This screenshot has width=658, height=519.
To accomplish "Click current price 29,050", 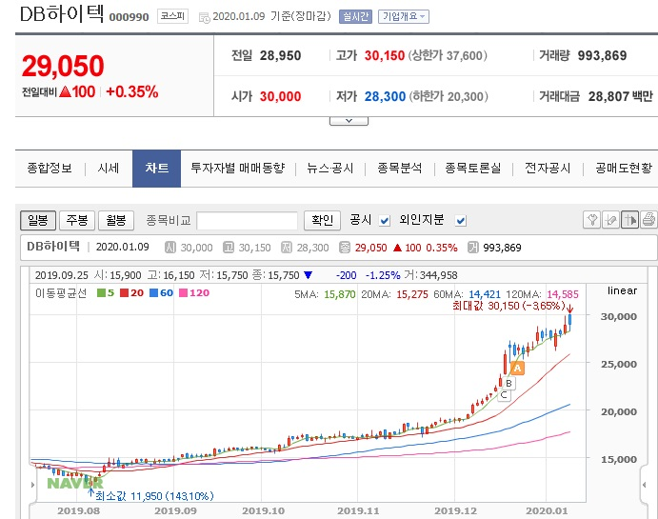I will 63,66.
